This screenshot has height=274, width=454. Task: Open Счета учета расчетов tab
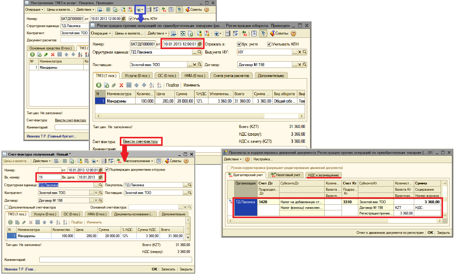[x=231, y=76]
